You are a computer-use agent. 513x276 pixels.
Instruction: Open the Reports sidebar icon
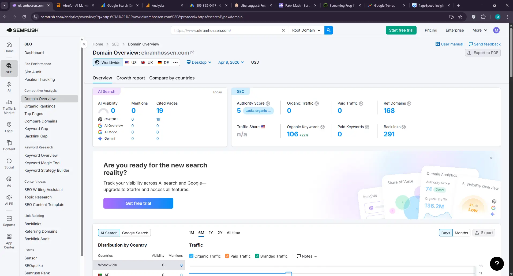point(9,221)
